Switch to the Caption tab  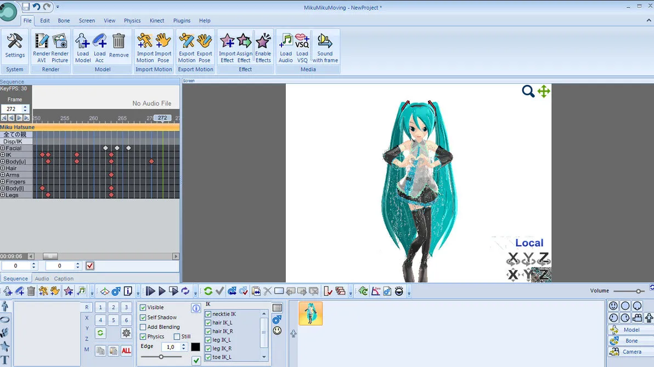click(x=64, y=279)
